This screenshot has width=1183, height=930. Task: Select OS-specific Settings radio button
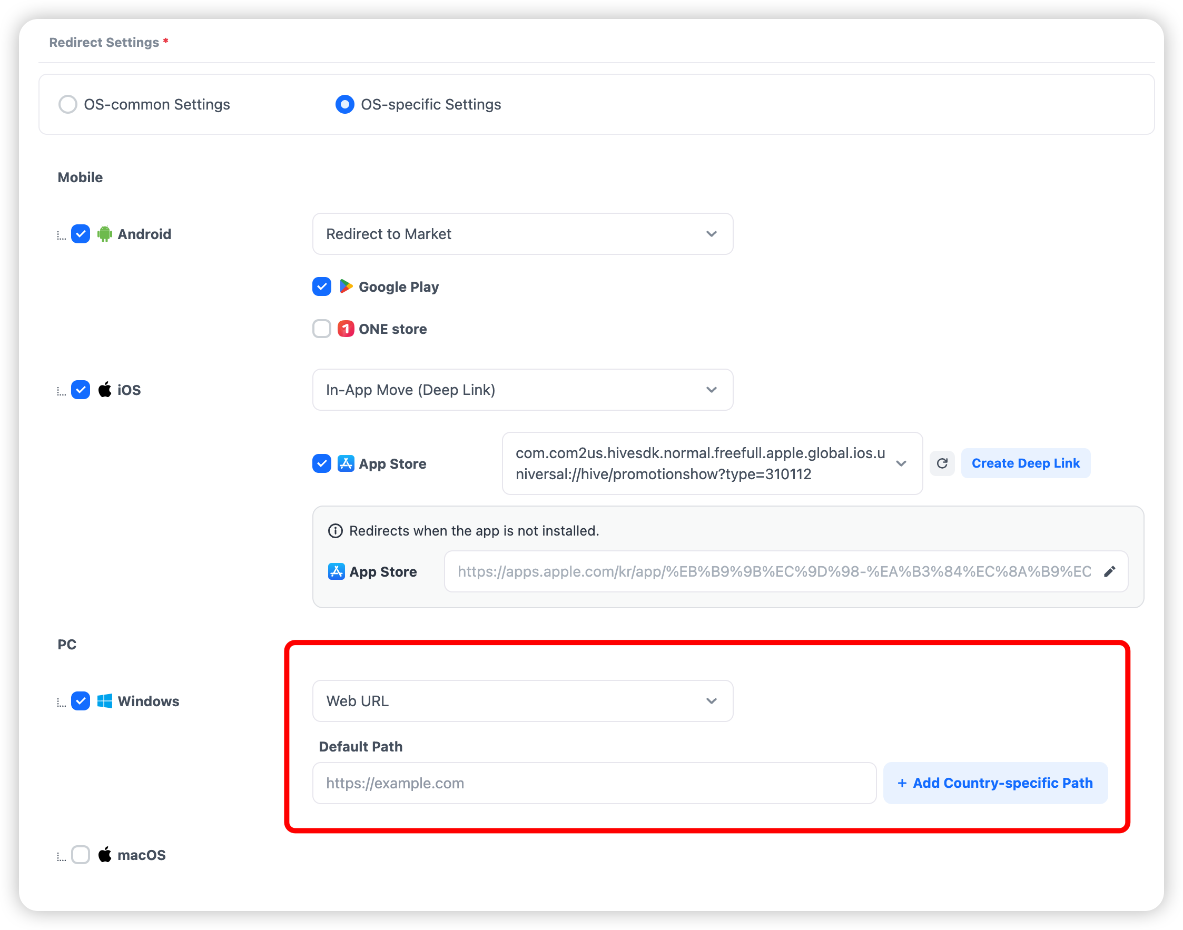pyautogui.click(x=345, y=104)
